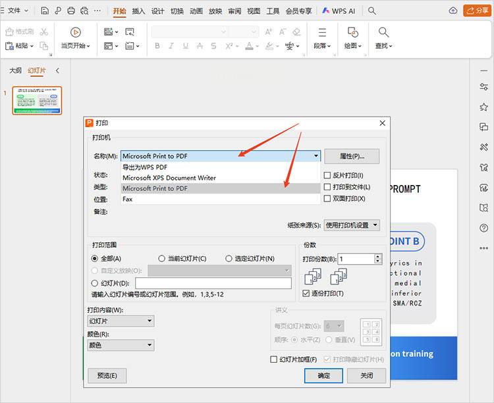The image size is (494, 403).
Task: Collapse the slide panel with the left chevron
Action: tap(57, 70)
